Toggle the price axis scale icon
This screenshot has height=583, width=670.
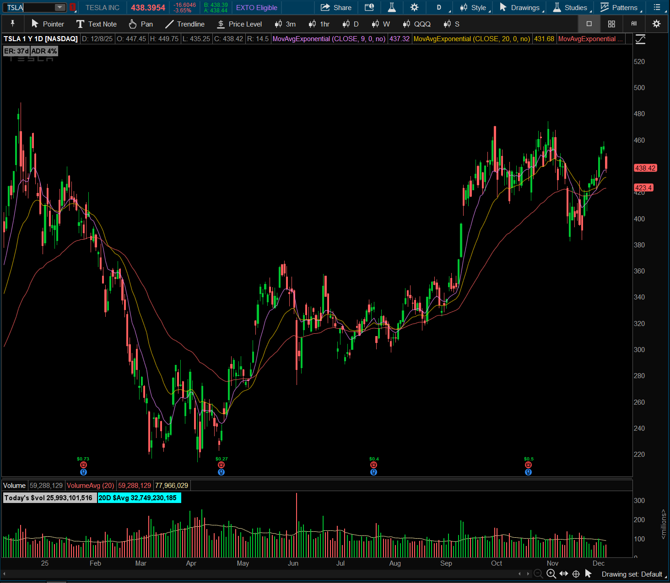point(640,39)
